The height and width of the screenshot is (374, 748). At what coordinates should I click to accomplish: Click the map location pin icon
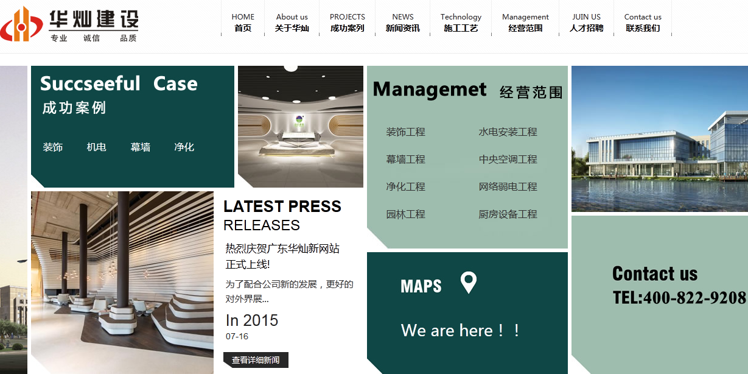point(468,283)
